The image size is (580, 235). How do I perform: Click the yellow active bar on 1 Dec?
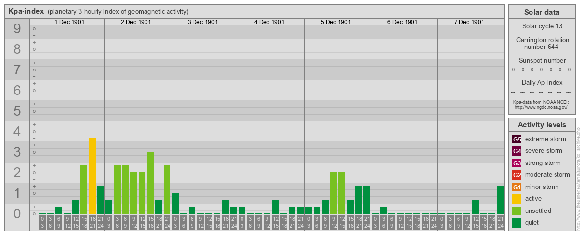pos(92,176)
